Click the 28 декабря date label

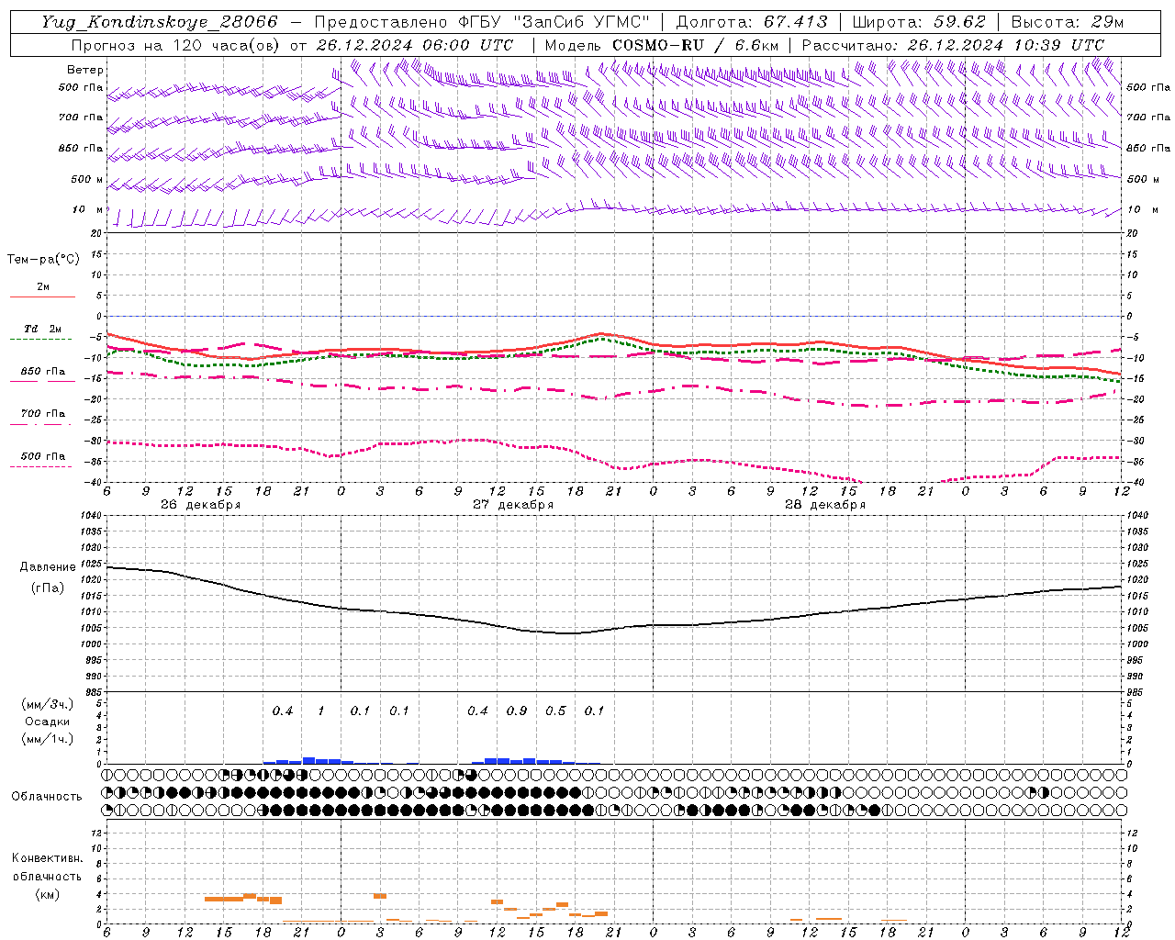(x=824, y=505)
